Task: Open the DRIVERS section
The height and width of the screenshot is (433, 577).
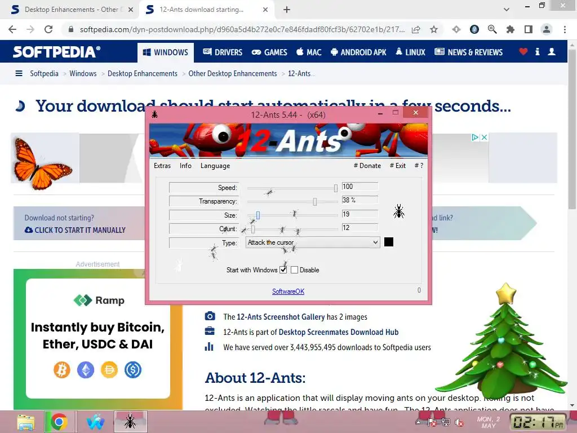Action: (223, 52)
